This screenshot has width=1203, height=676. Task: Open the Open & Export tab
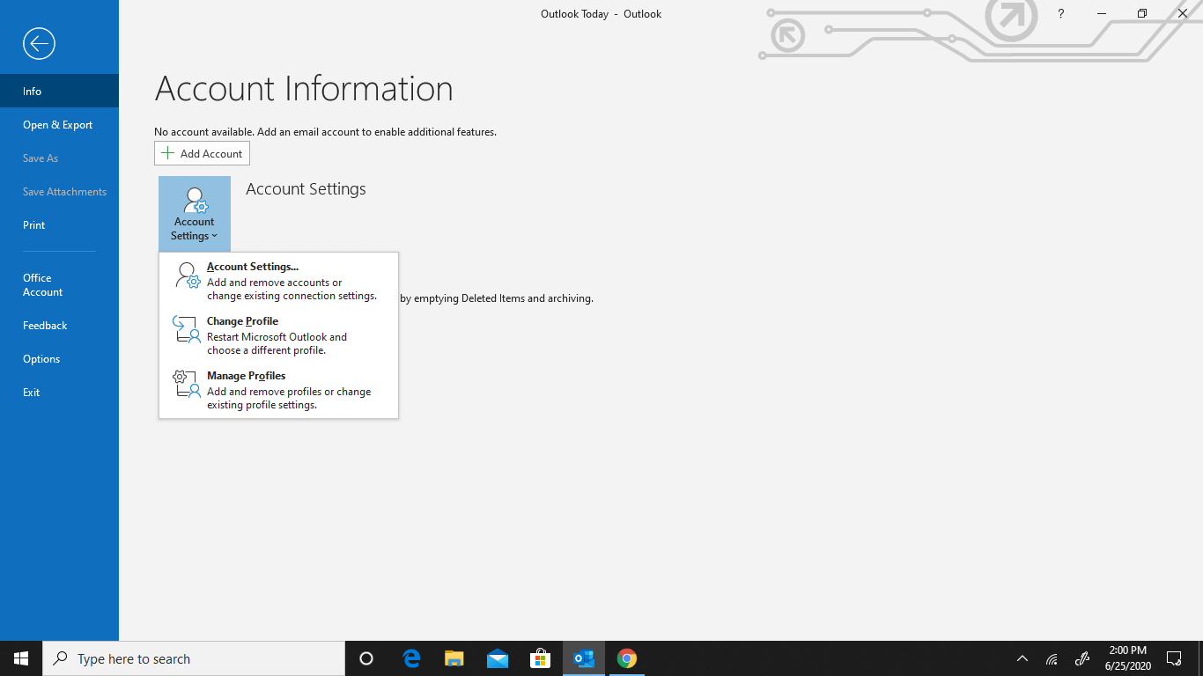59,125
